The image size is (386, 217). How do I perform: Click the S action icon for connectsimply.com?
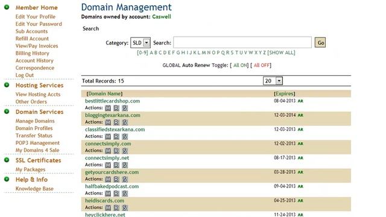[x=125, y=151]
